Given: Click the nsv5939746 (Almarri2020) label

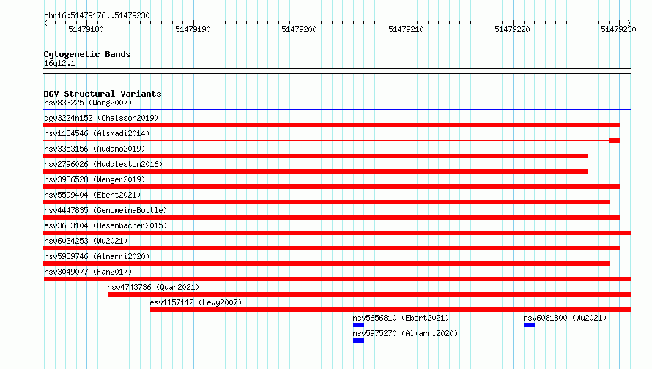Looking at the screenshot, I should click(97, 256).
